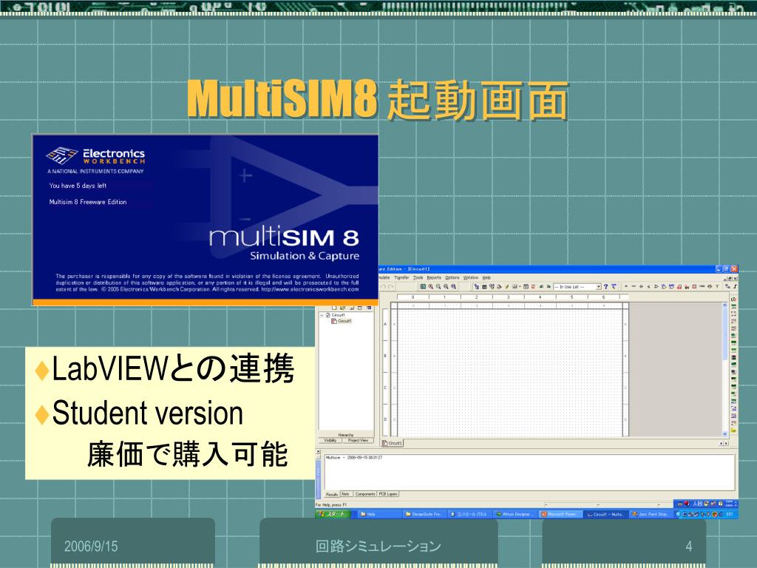Screen dimensions: 757x568
Task: Click the Zoom In magnifier icon
Action: pyautogui.click(x=431, y=286)
